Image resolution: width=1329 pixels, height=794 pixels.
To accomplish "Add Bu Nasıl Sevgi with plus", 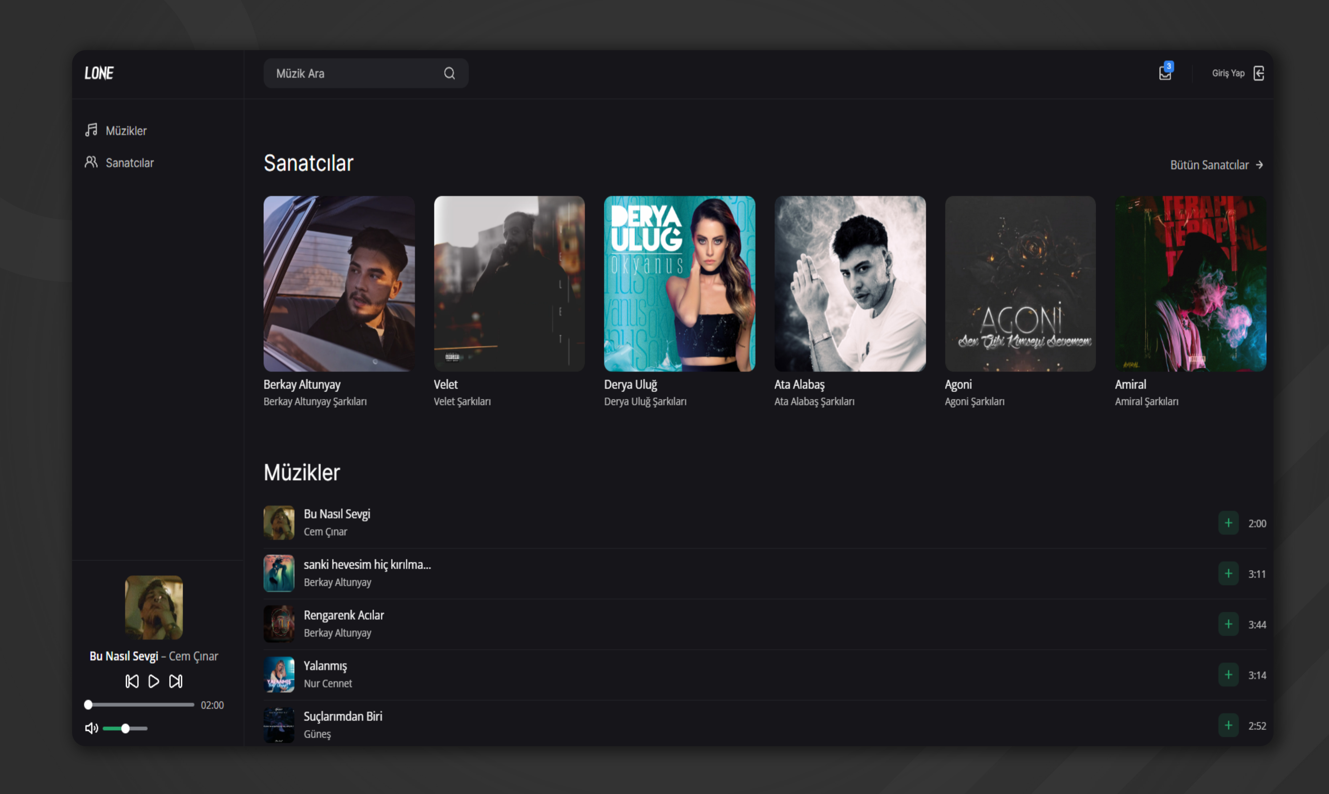I will [1228, 523].
